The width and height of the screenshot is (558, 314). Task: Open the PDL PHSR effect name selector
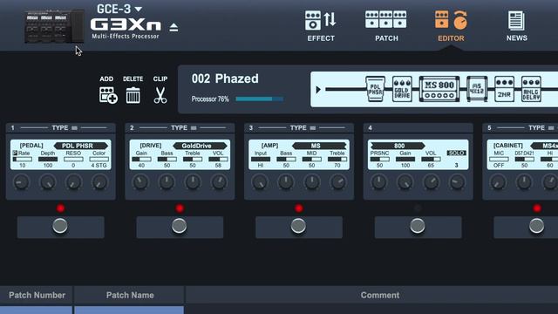81,146
